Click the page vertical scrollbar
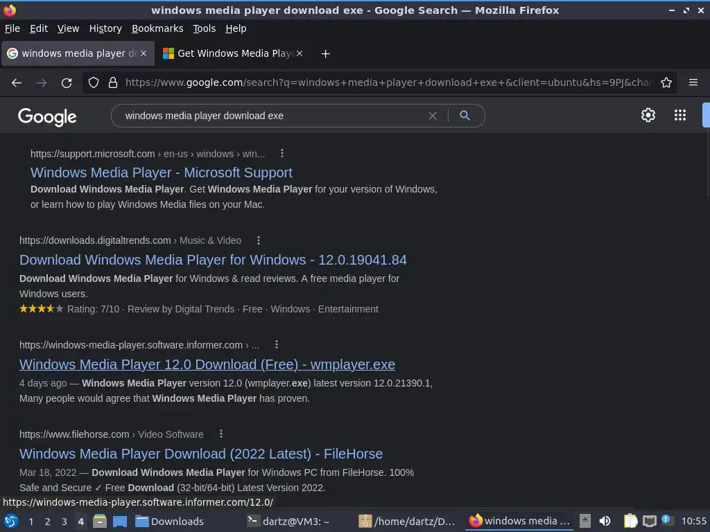The width and height of the screenshot is (710, 532). point(707,165)
